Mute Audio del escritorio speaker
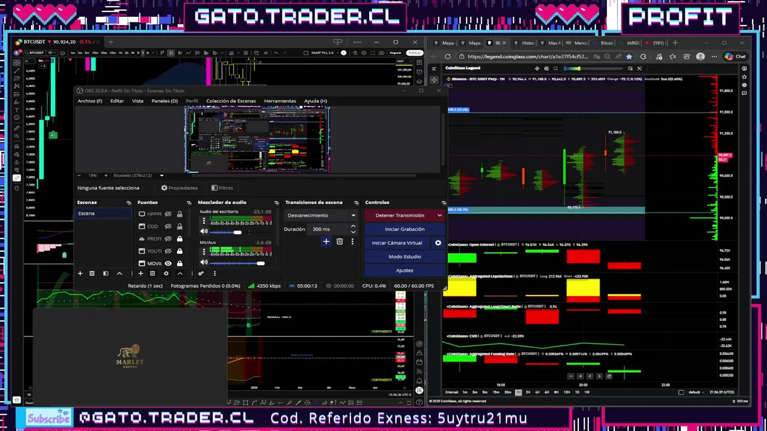The width and height of the screenshot is (767, 431). point(204,232)
